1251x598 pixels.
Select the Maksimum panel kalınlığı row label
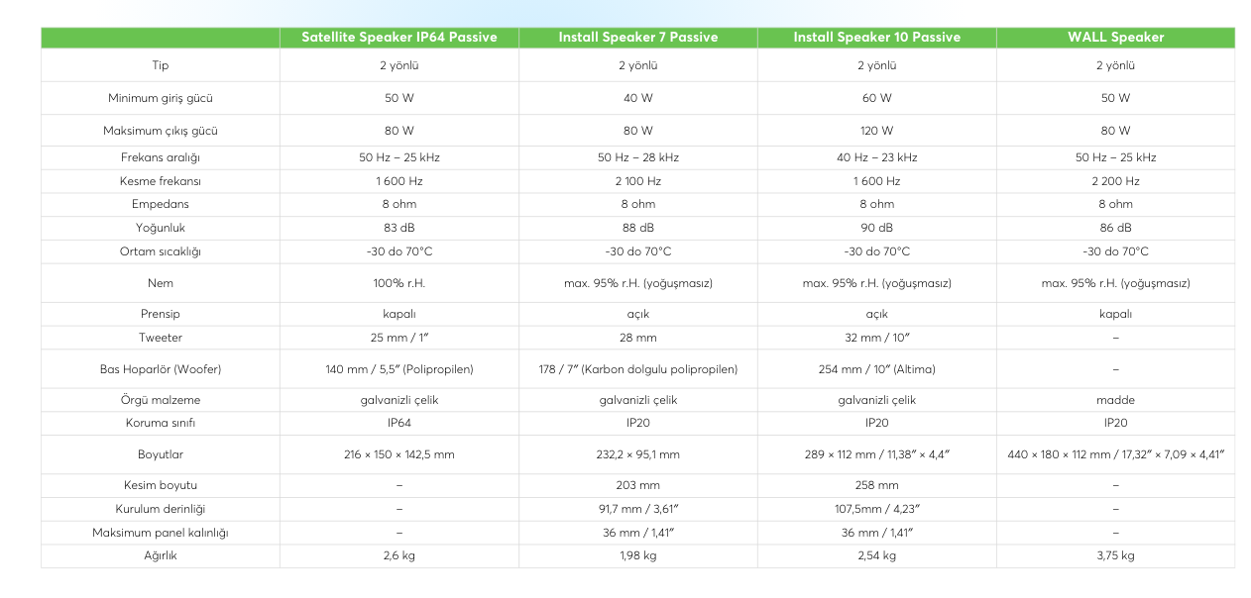tap(161, 533)
